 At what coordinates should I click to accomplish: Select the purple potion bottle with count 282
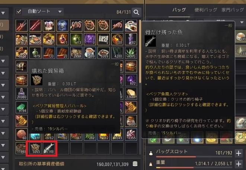tap(131, 39)
